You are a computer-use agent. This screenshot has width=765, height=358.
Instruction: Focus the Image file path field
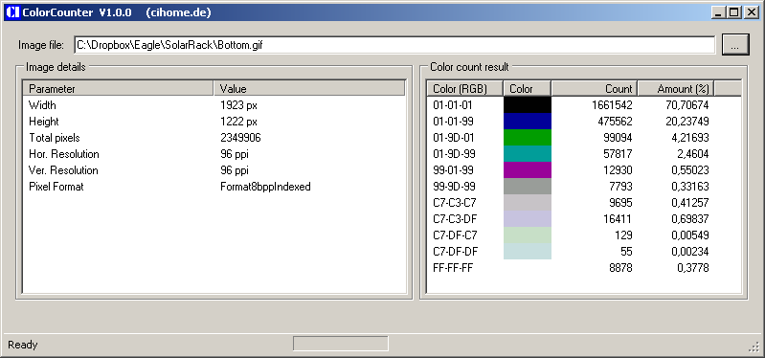click(x=394, y=45)
